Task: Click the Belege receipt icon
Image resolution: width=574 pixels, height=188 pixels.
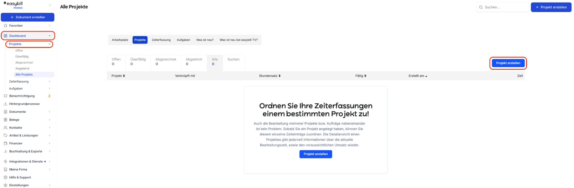Action: pos(5,120)
